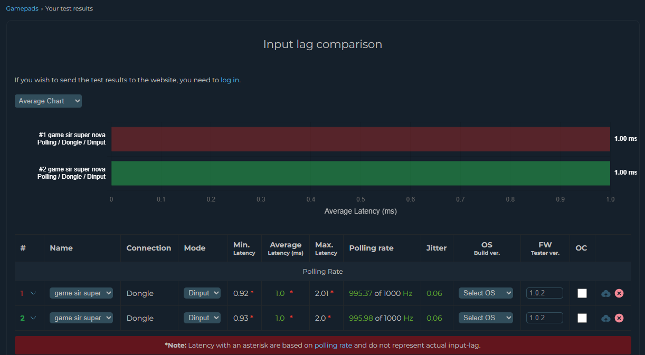Click row 2 jitter value 0.06
The width and height of the screenshot is (645, 355).
coord(434,318)
